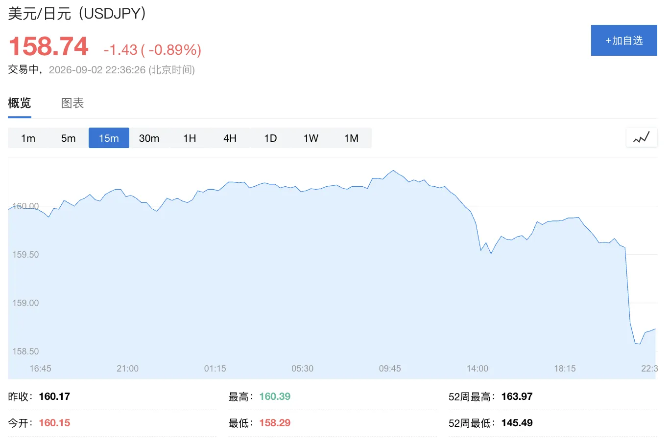This screenshot has height=438, width=670.
Task: Open the 概览 tab
Action: (x=20, y=103)
